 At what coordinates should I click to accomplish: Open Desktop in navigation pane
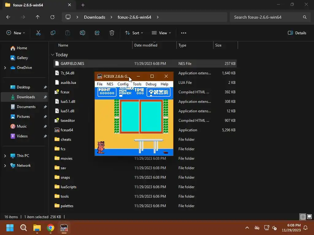pyautogui.click(x=23, y=87)
